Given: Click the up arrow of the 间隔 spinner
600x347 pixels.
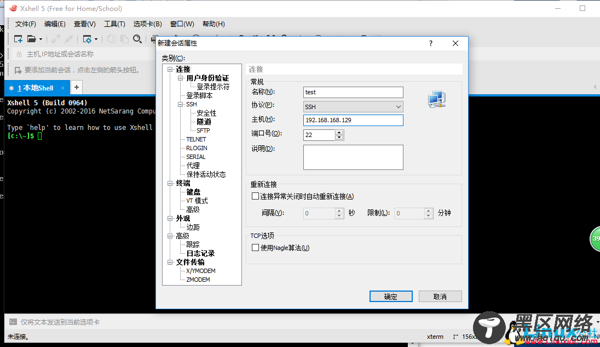Looking at the screenshot, I should pos(339,211).
